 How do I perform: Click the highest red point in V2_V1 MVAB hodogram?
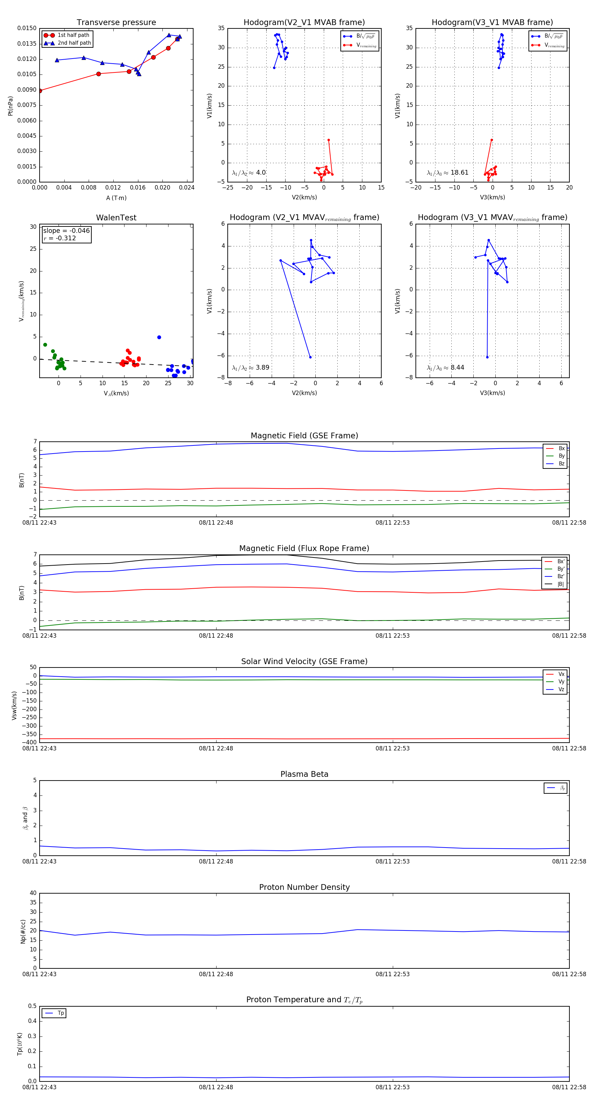coord(329,140)
